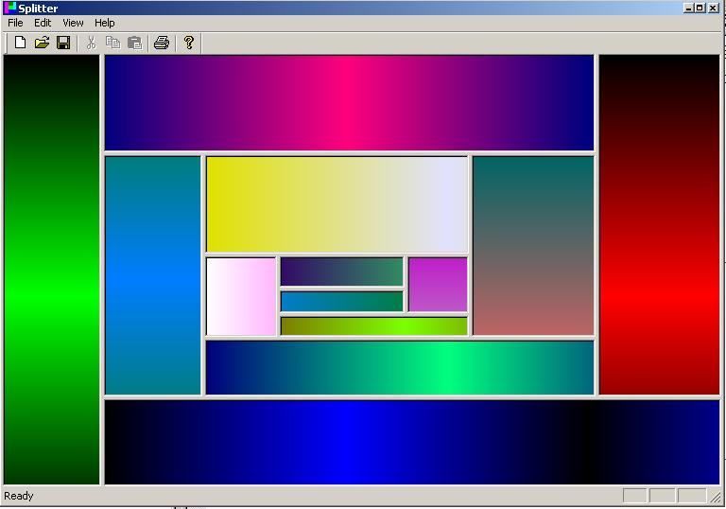Viewport: 726px width, 509px height.
Task: Print using the printer icon
Action: click(x=162, y=43)
